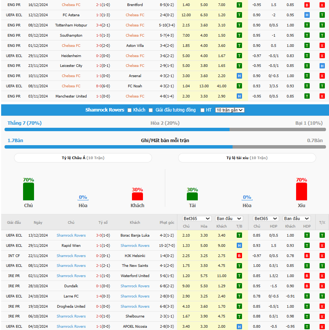This screenshot has width=329, height=330.
Task: Toggle the HT checkbox
Action: coord(202,110)
